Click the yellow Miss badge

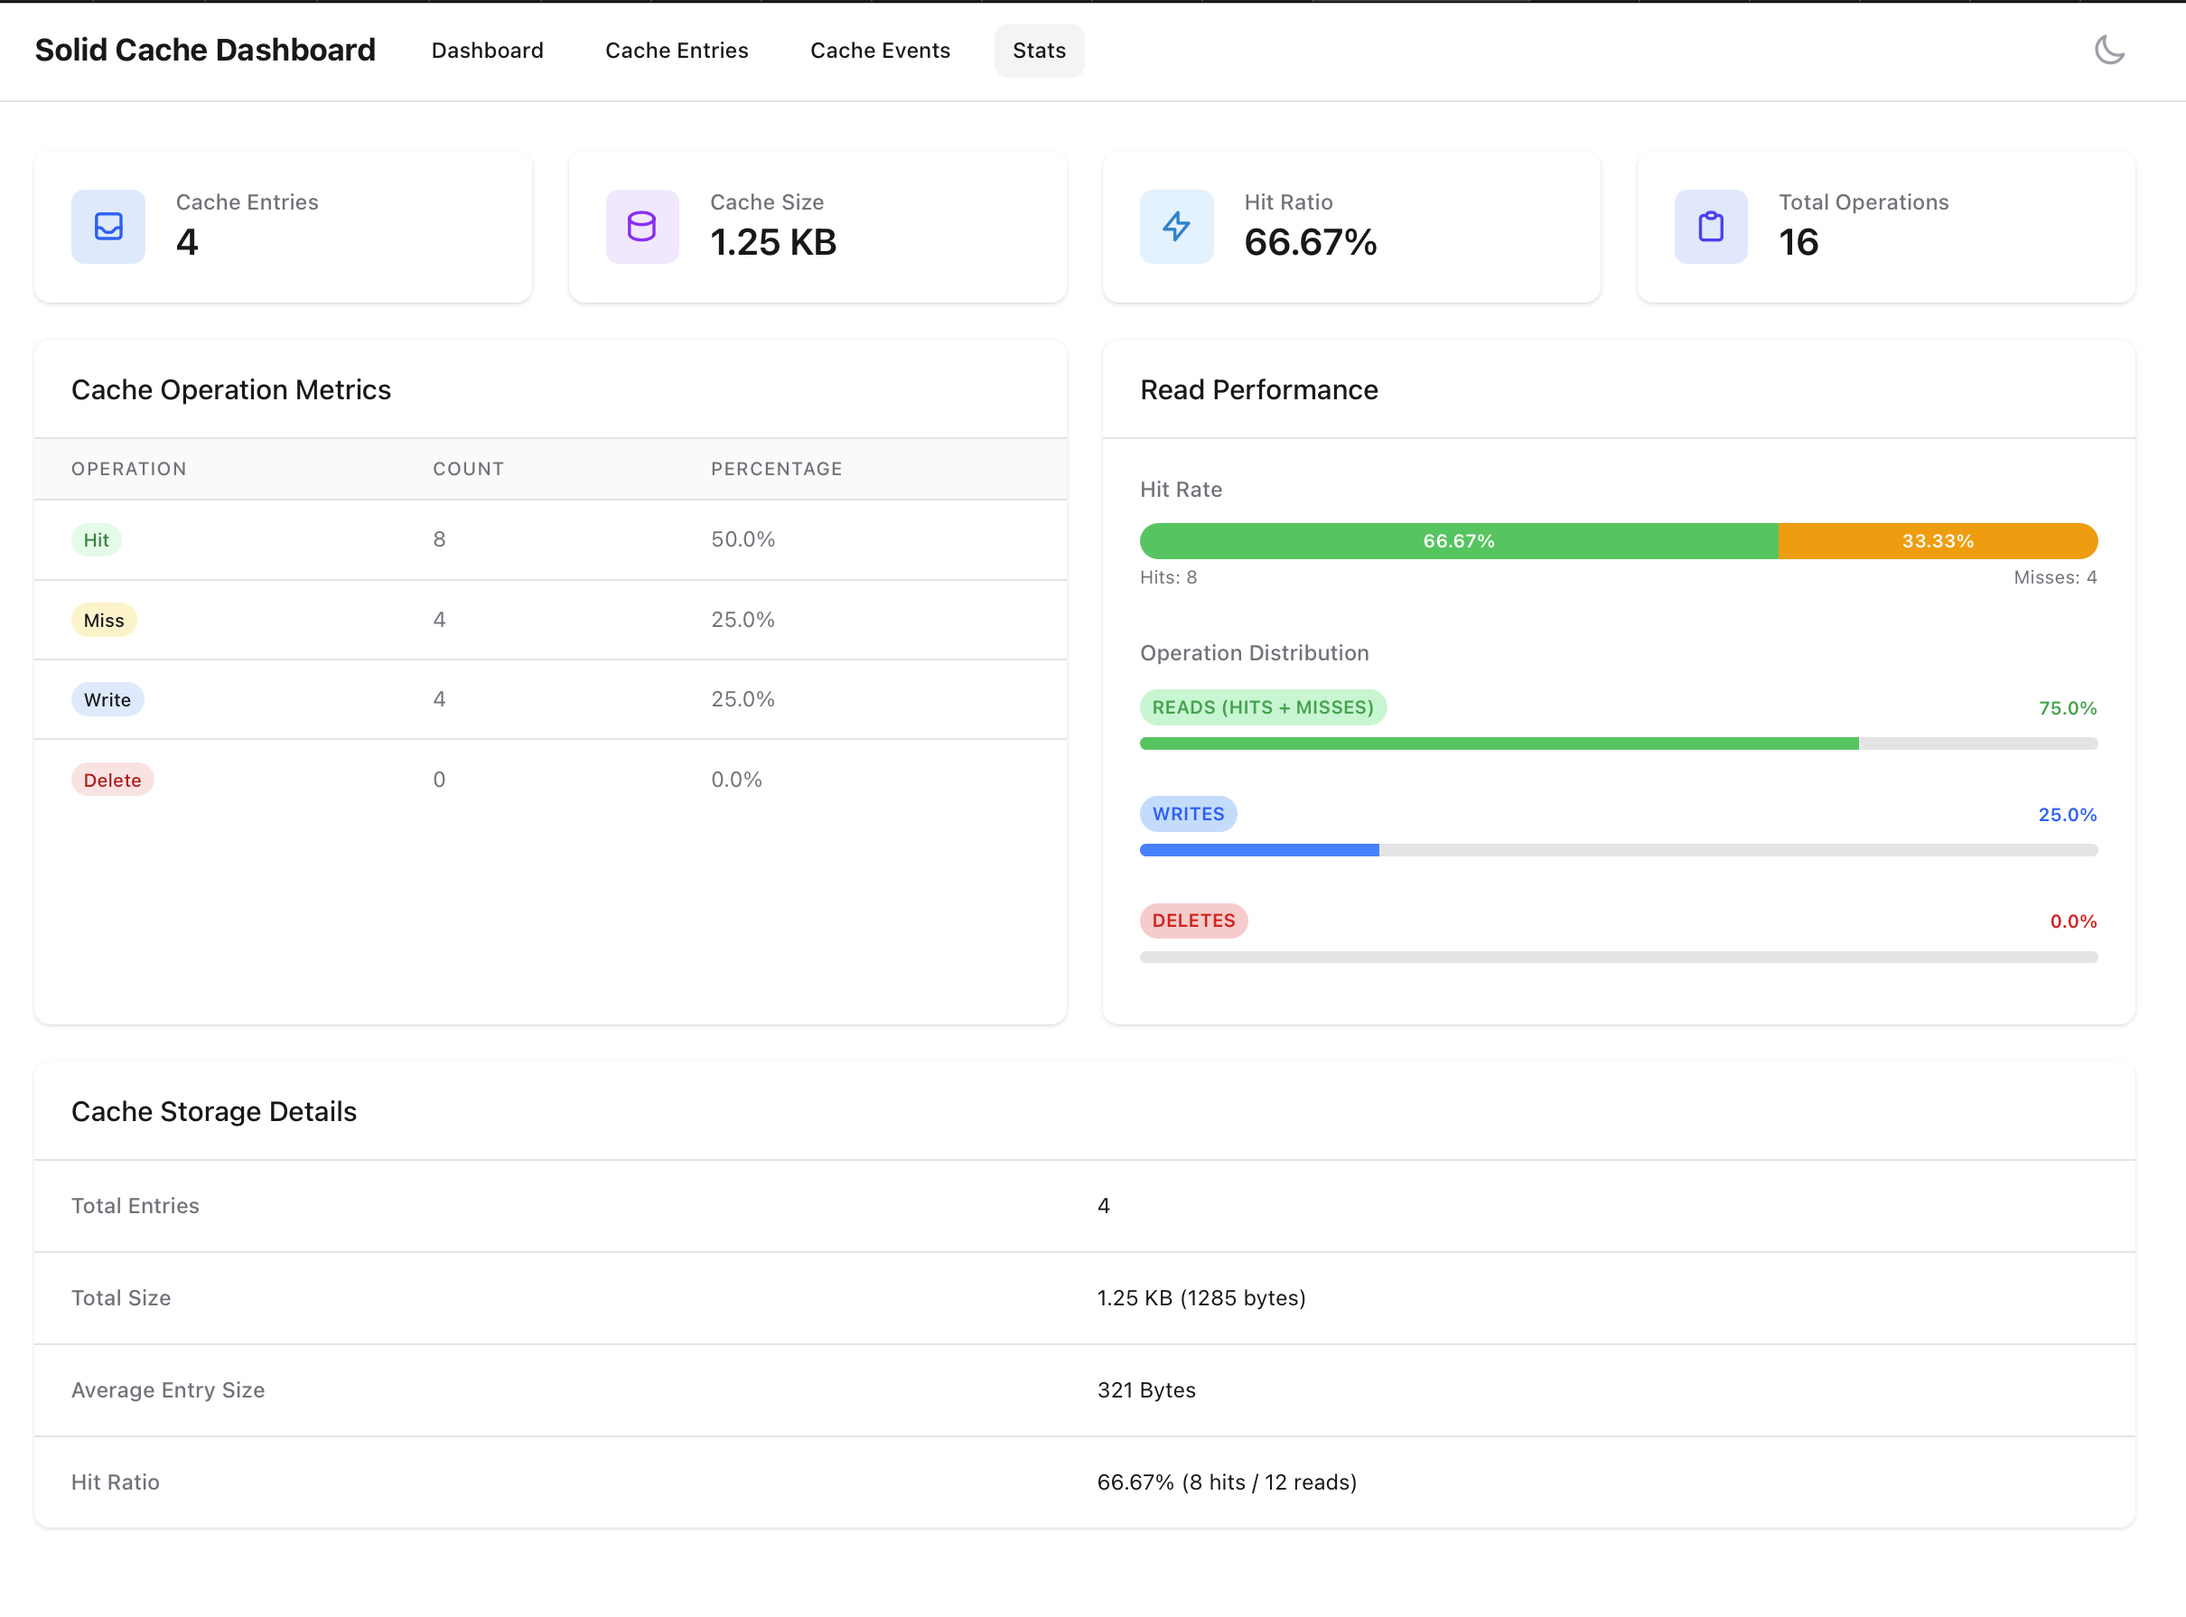coord(104,621)
